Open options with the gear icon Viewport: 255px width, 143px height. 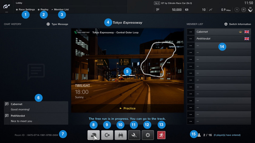(x=148, y=135)
